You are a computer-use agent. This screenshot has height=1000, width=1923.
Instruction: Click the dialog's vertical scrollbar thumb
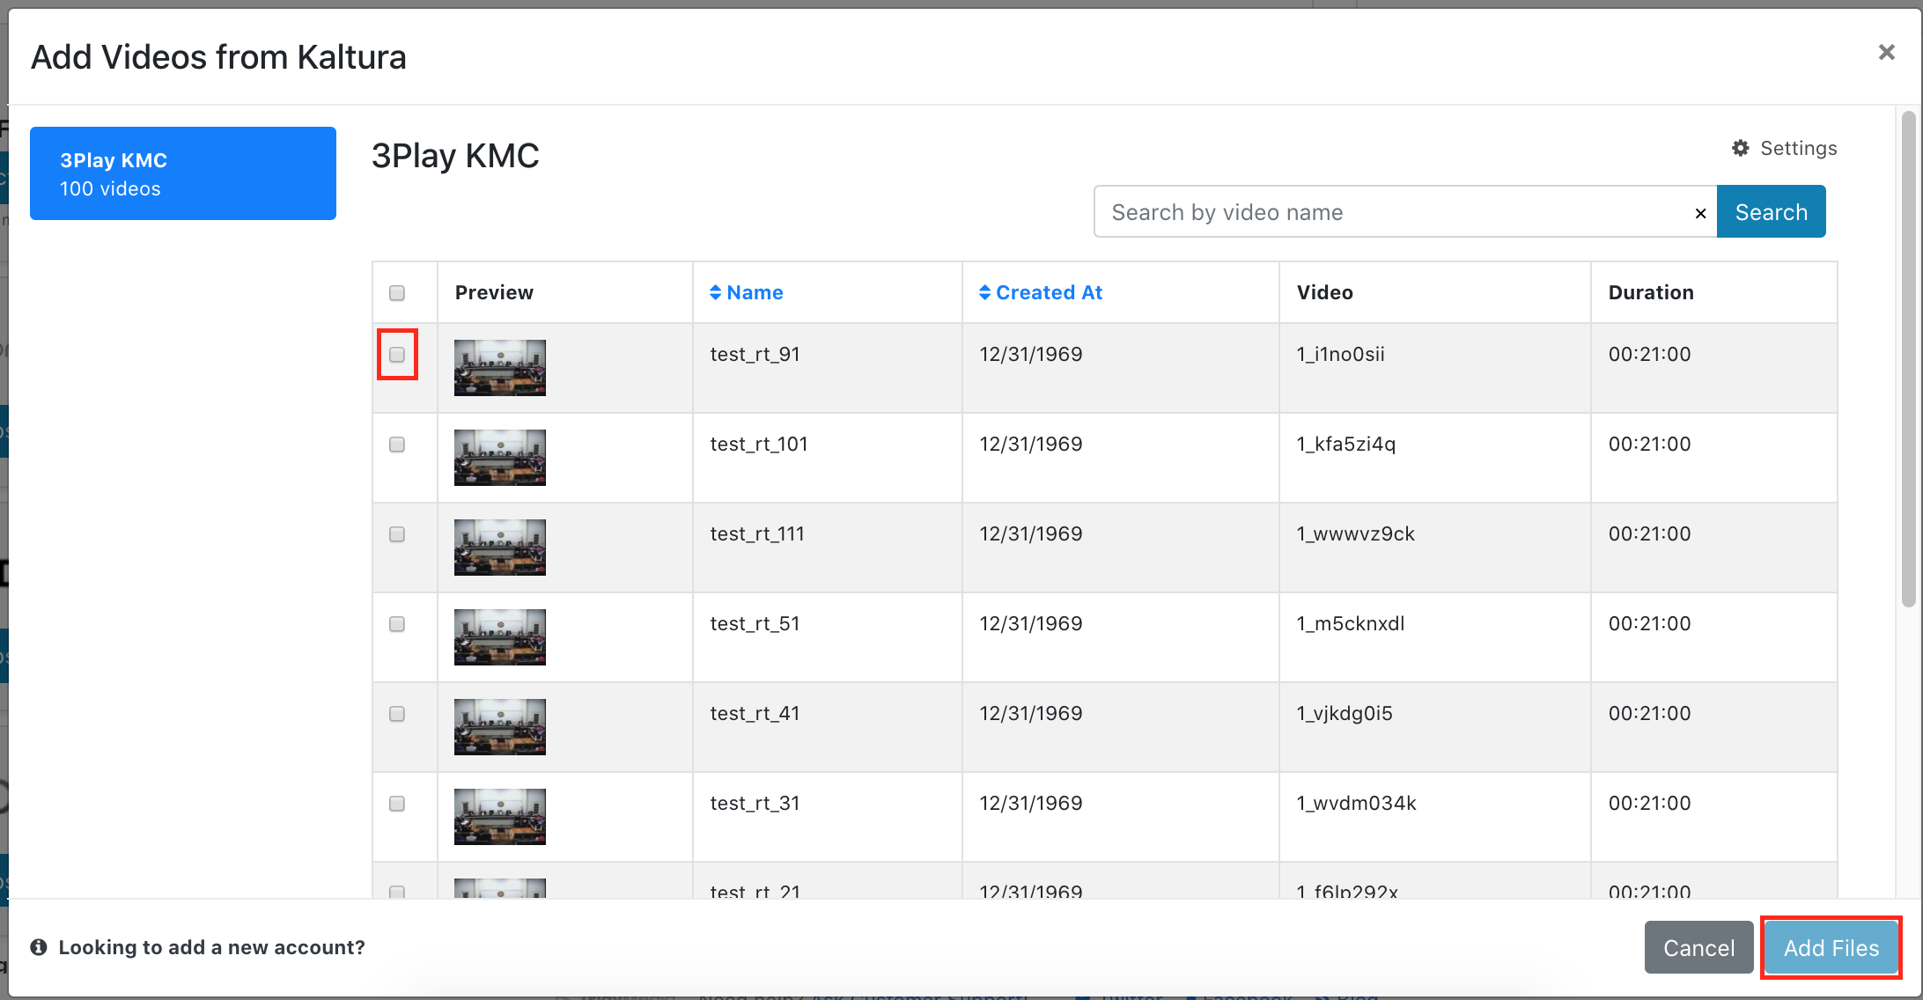coord(1908,359)
